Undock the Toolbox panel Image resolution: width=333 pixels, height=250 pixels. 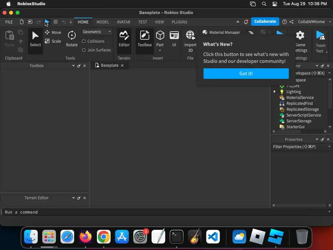[79, 66]
